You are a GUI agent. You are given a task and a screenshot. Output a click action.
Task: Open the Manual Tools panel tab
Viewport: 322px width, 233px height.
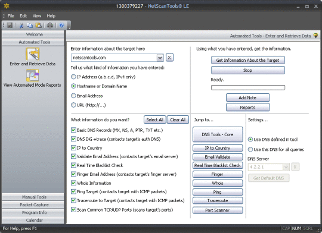33,197
